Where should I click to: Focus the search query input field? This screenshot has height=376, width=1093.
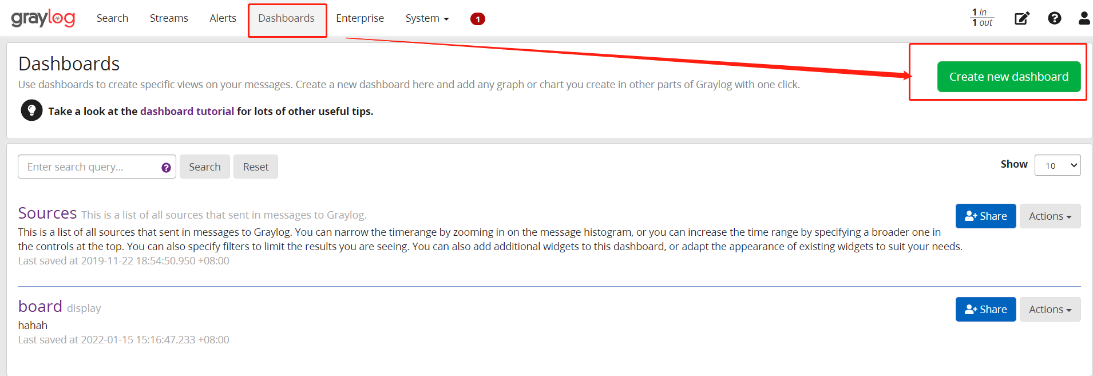[97, 167]
